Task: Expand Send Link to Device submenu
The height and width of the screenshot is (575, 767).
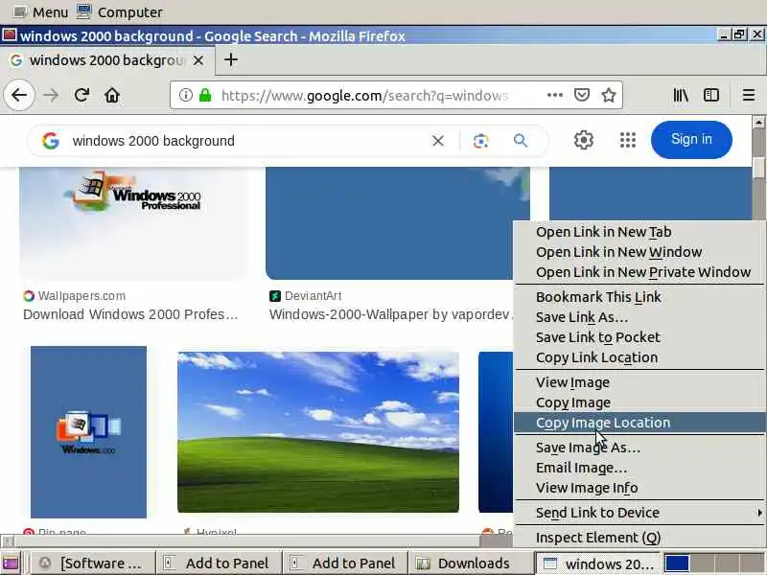Action: pos(639,513)
